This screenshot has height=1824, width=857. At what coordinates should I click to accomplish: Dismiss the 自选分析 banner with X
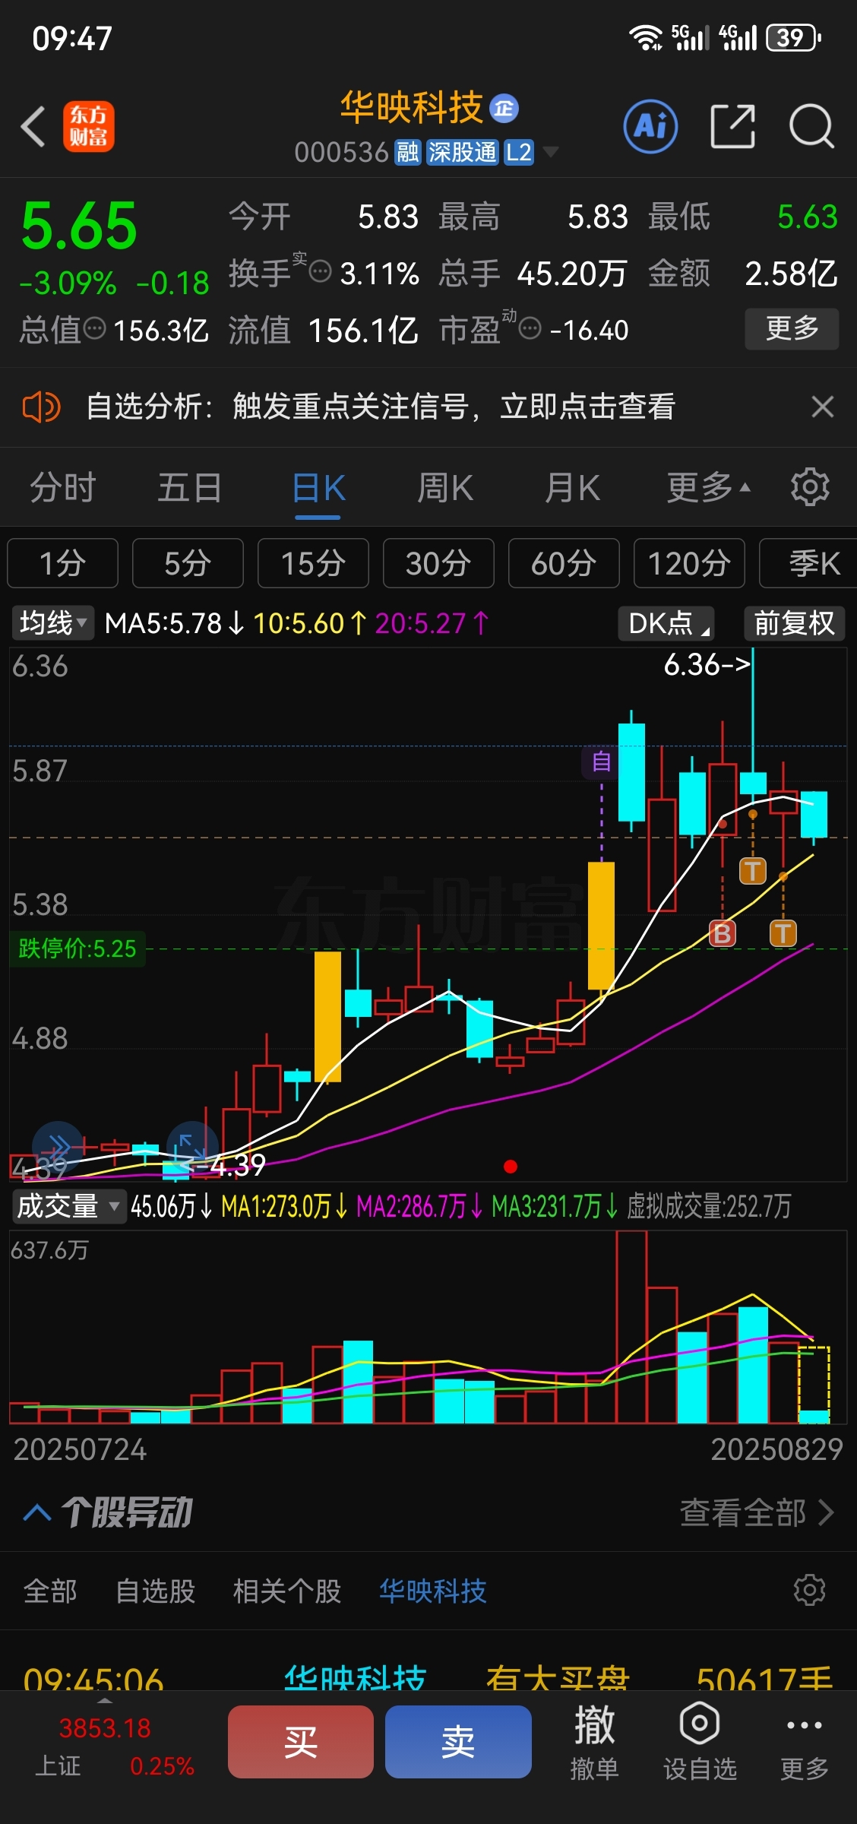(x=822, y=407)
